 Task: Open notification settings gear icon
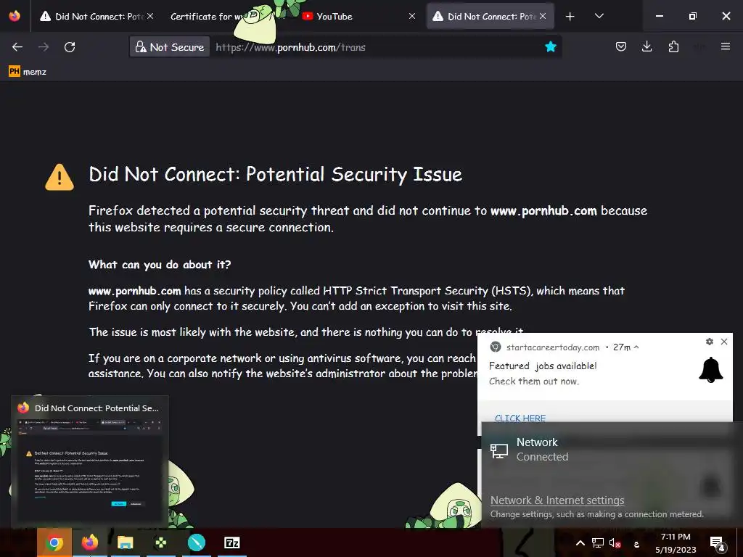tap(710, 341)
